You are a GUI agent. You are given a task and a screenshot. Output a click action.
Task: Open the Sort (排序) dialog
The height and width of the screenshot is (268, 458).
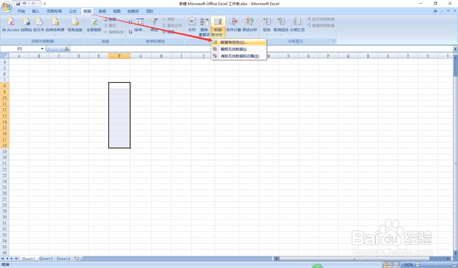140,25
